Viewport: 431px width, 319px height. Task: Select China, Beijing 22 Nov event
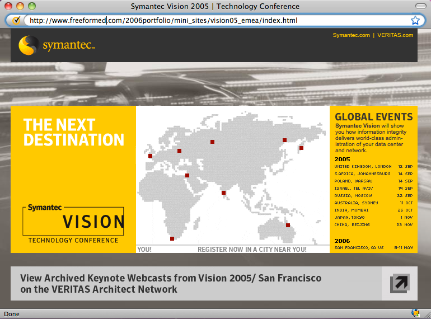[373, 225]
